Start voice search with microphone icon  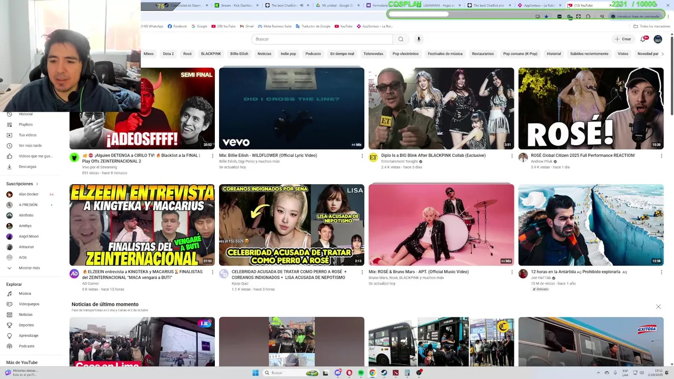(419, 39)
